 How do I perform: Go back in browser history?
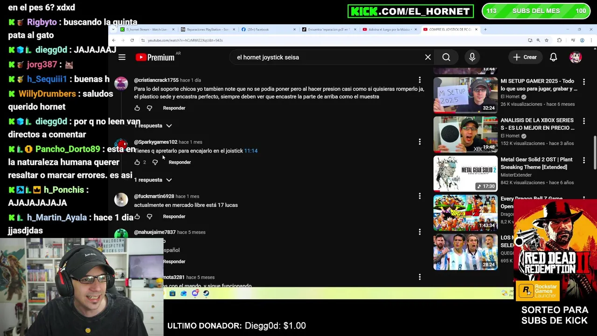point(113,40)
